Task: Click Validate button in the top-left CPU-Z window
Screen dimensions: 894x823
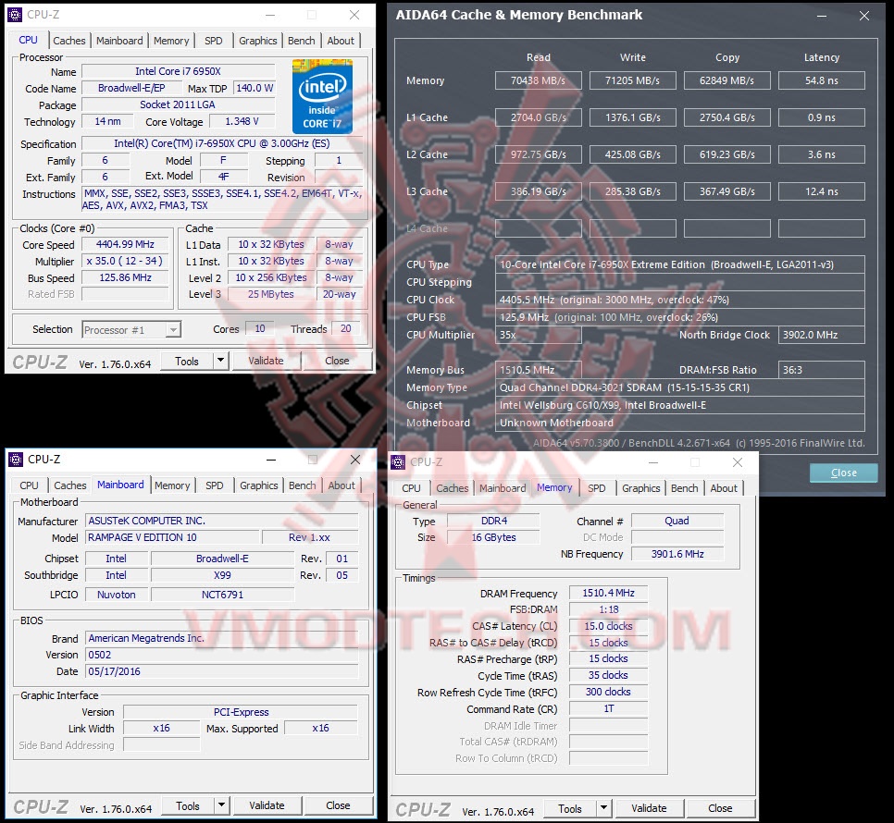Action: tap(266, 361)
